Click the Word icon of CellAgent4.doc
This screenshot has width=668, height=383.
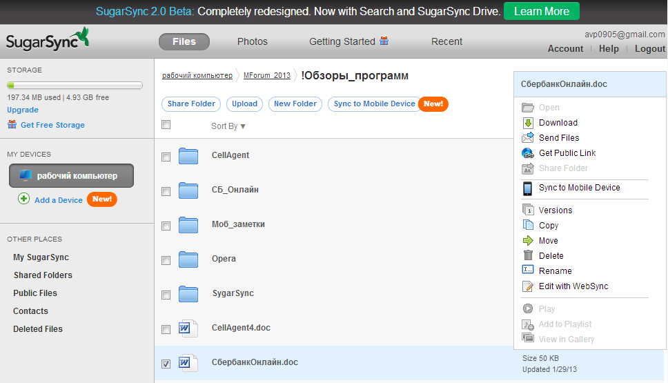pos(188,328)
